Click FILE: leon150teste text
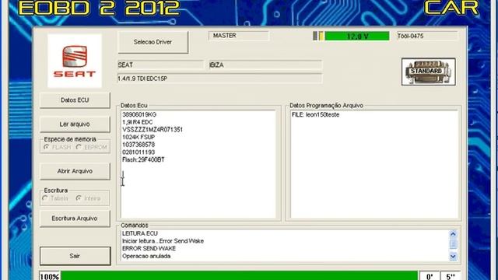 (316, 114)
